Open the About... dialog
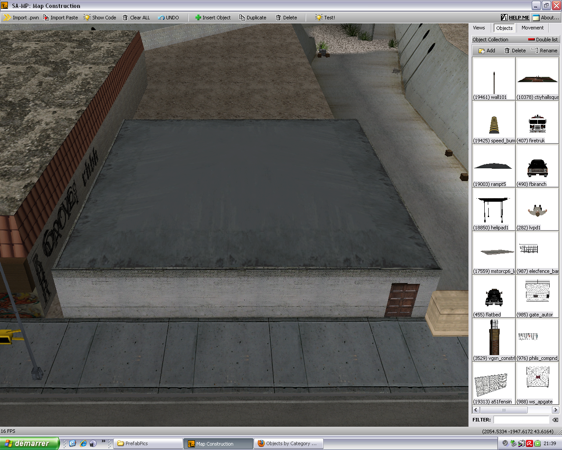Screen dimensions: 562x450 pos(546,18)
